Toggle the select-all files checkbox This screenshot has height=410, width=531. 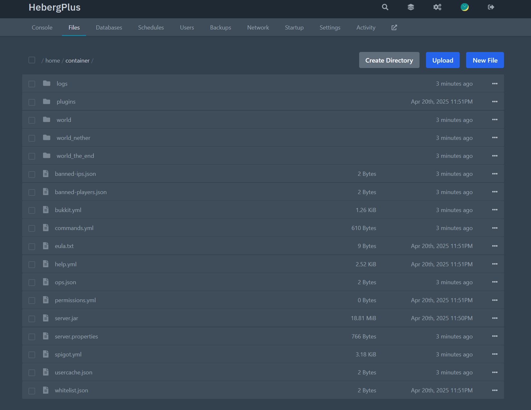click(32, 60)
